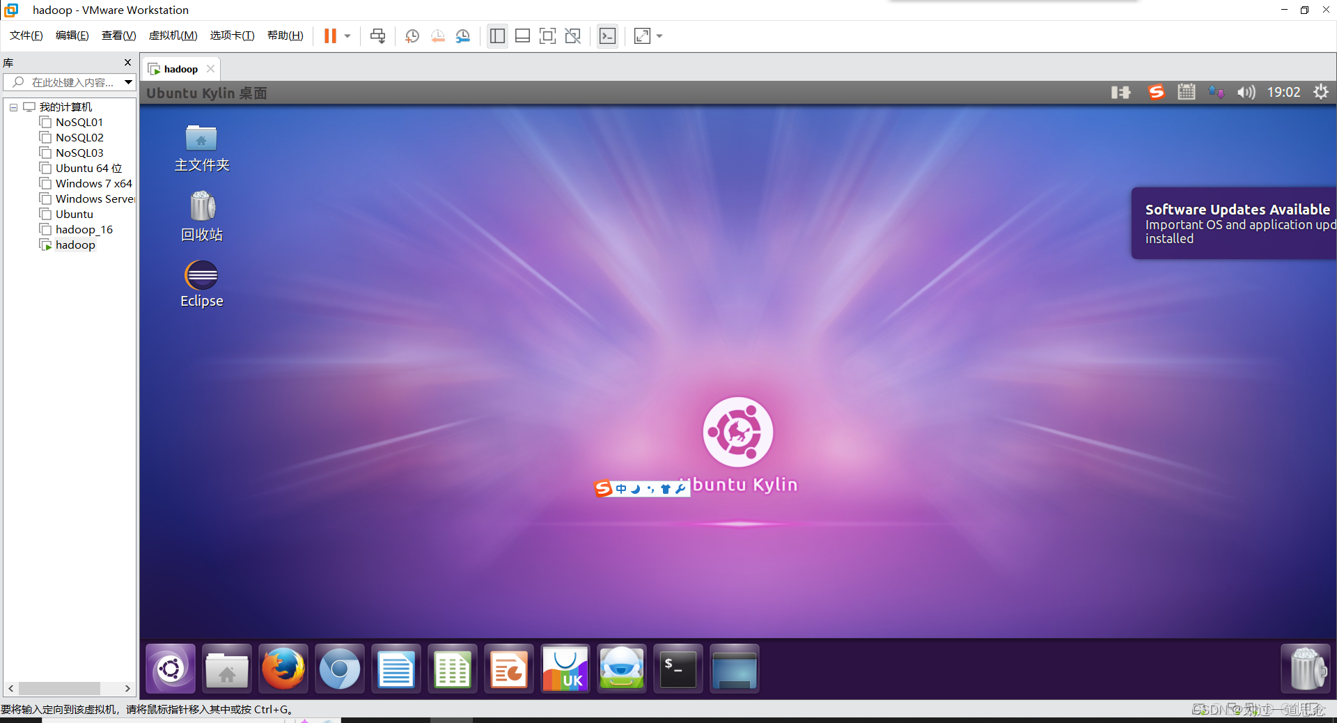
Task: Select NoSQL01 in the library
Action: [x=79, y=123]
